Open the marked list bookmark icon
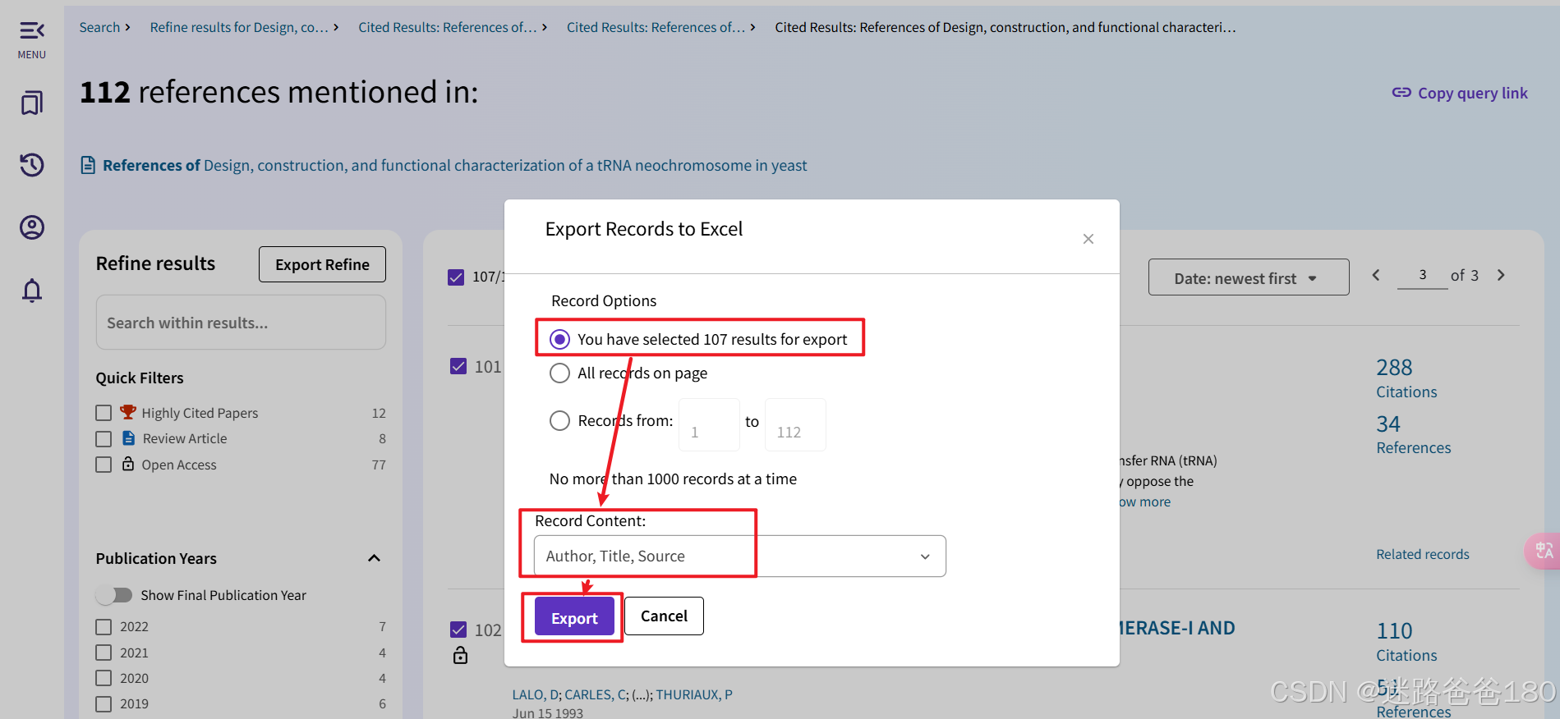 [x=32, y=103]
